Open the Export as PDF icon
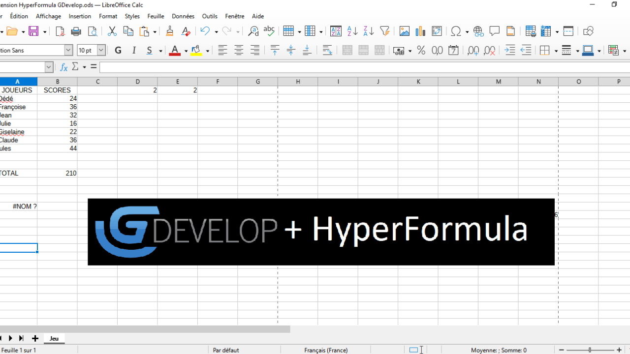Screen dimensions: 630x354 tap(60, 31)
